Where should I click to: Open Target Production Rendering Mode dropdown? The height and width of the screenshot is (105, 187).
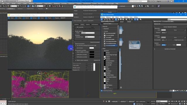pyautogui.click(x=93, y=10)
